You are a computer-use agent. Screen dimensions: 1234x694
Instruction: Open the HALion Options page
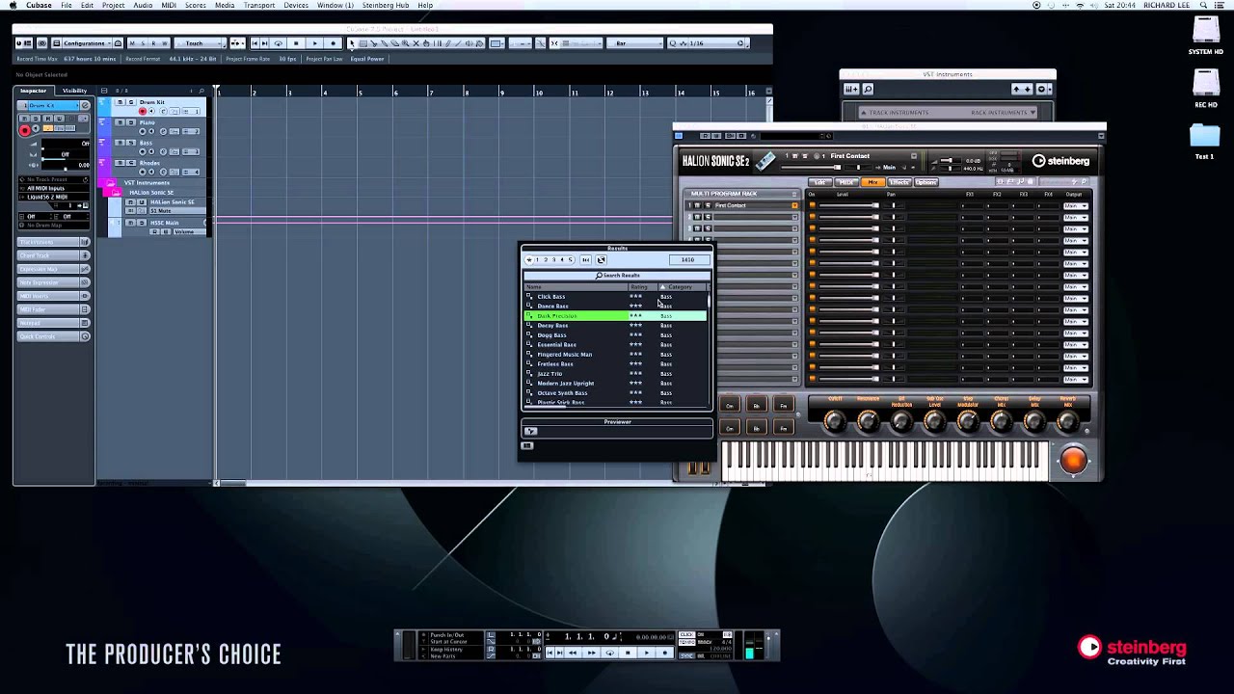925,182
